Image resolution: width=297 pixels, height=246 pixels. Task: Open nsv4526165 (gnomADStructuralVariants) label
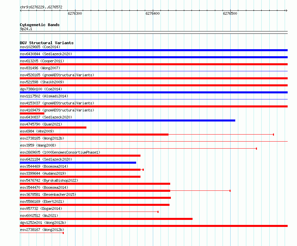point(57,75)
